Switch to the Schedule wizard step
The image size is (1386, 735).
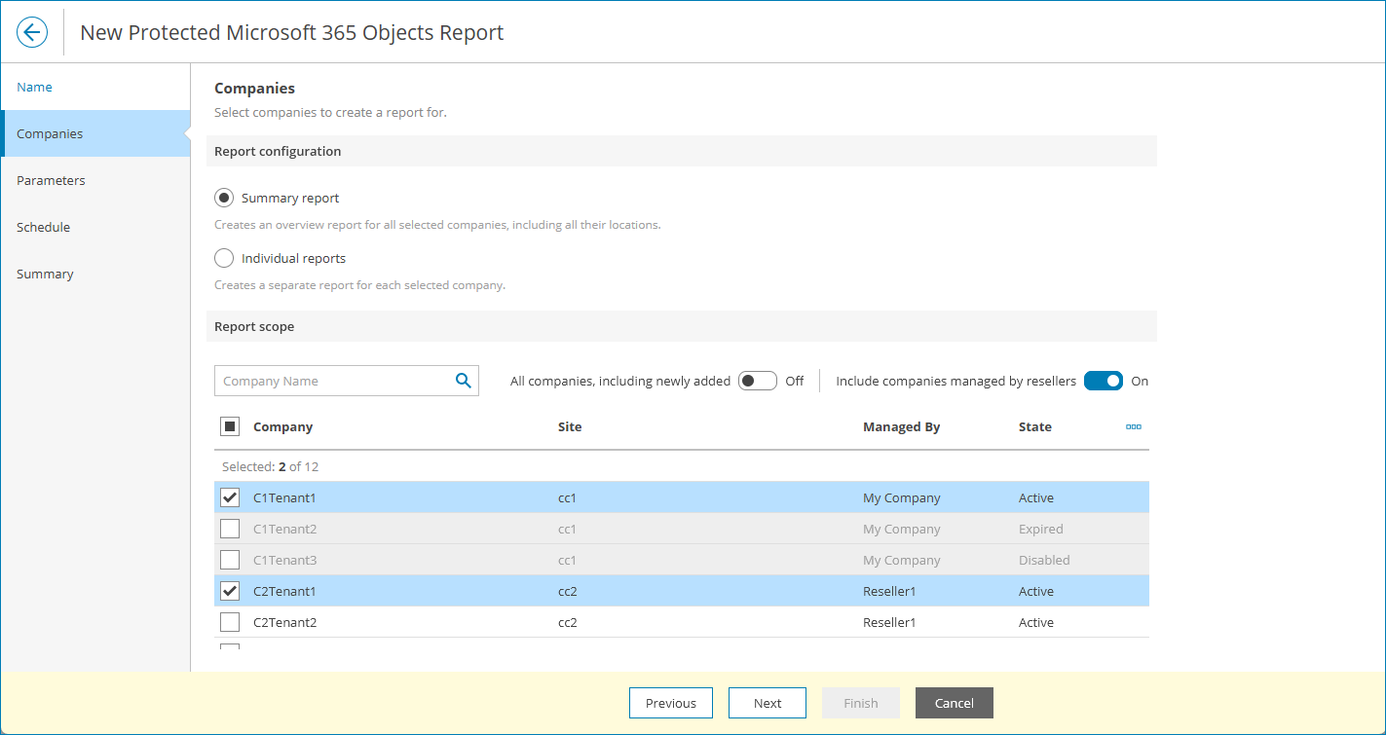point(95,227)
